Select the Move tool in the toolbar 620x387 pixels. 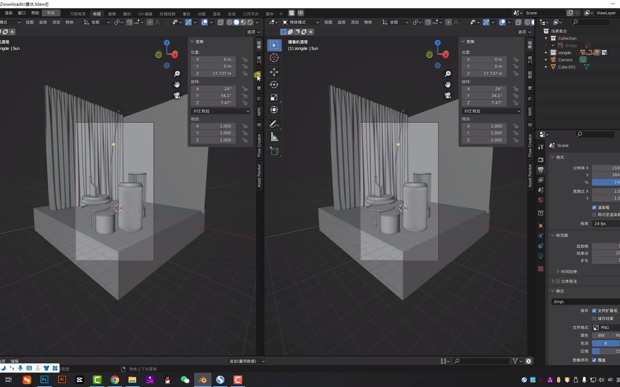274,72
